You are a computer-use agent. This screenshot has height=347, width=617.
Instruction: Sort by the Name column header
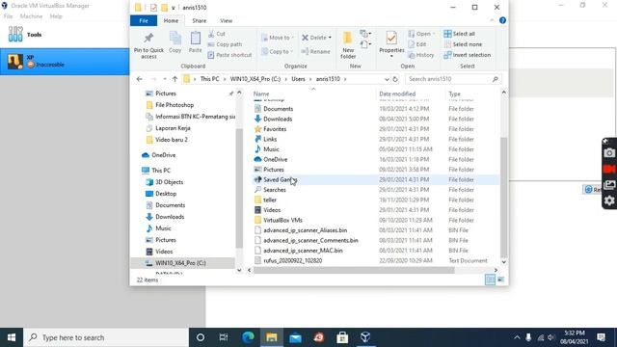261,94
